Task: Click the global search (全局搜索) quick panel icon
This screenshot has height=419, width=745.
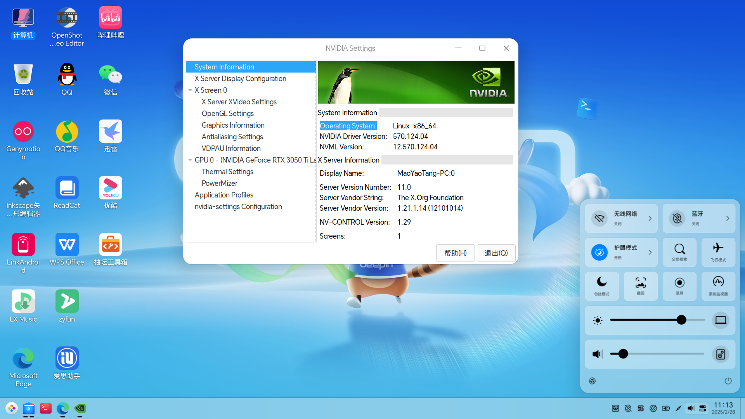Action: click(679, 252)
